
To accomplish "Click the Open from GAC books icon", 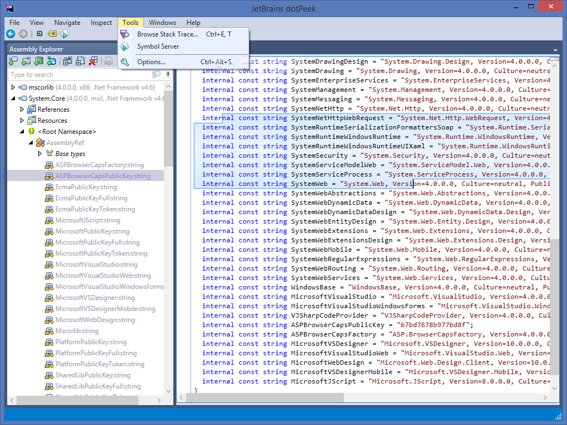I will tap(39, 61).
